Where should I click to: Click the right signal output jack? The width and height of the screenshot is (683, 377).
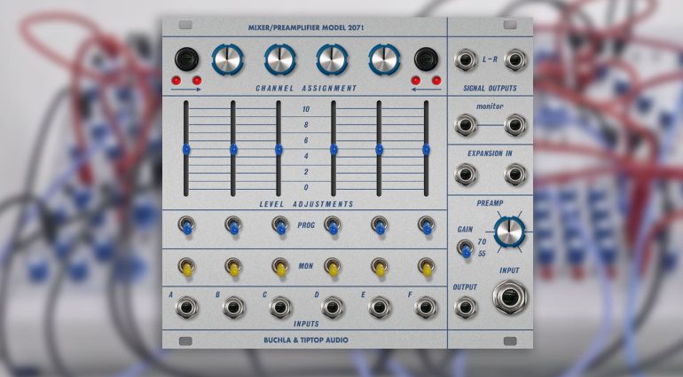pos(515,59)
